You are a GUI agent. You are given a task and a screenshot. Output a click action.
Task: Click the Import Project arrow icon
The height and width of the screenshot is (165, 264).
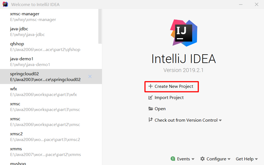click(x=150, y=98)
